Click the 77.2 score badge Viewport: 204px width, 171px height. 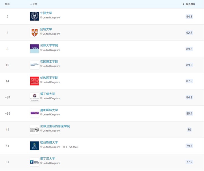tap(189, 162)
